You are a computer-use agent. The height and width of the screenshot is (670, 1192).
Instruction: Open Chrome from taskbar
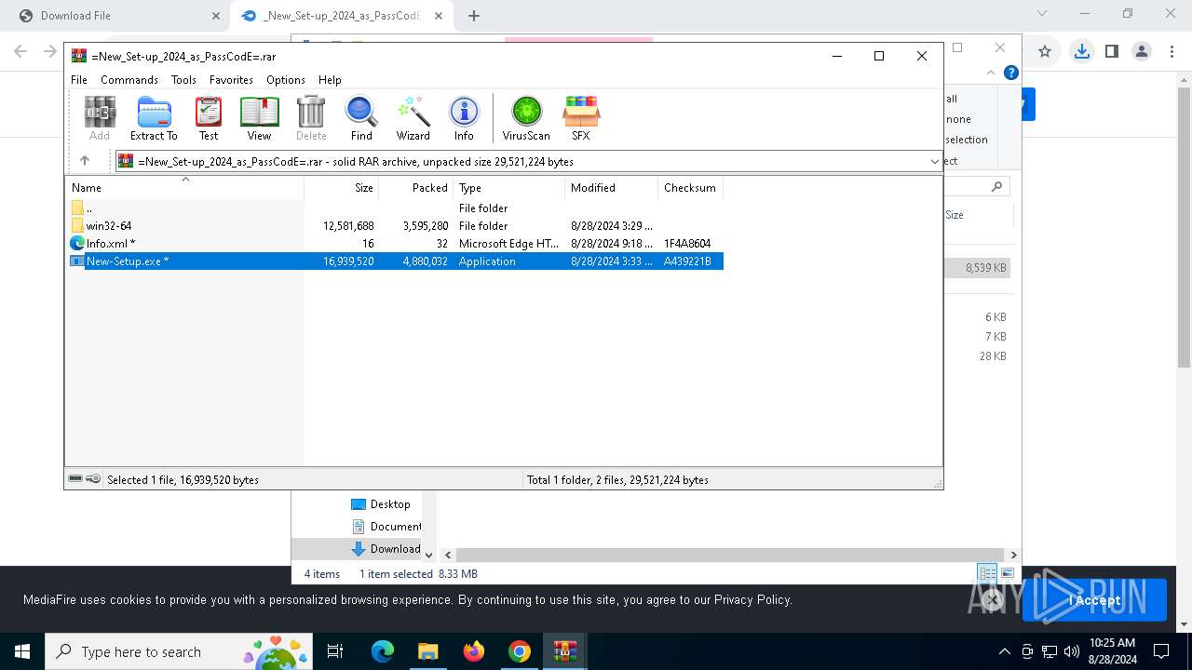pyautogui.click(x=520, y=651)
